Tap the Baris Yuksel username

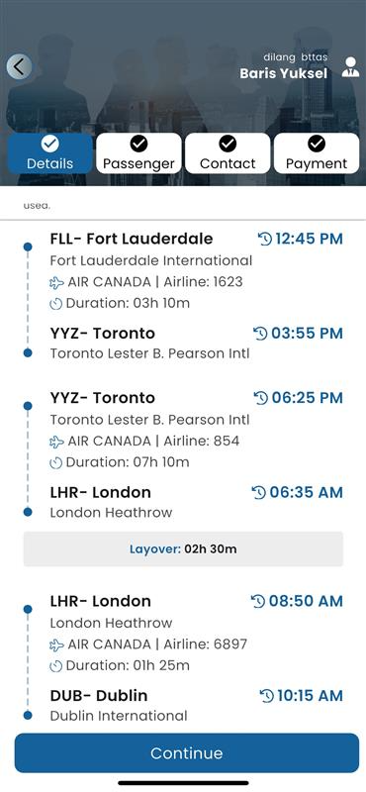pyautogui.click(x=284, y=73)
